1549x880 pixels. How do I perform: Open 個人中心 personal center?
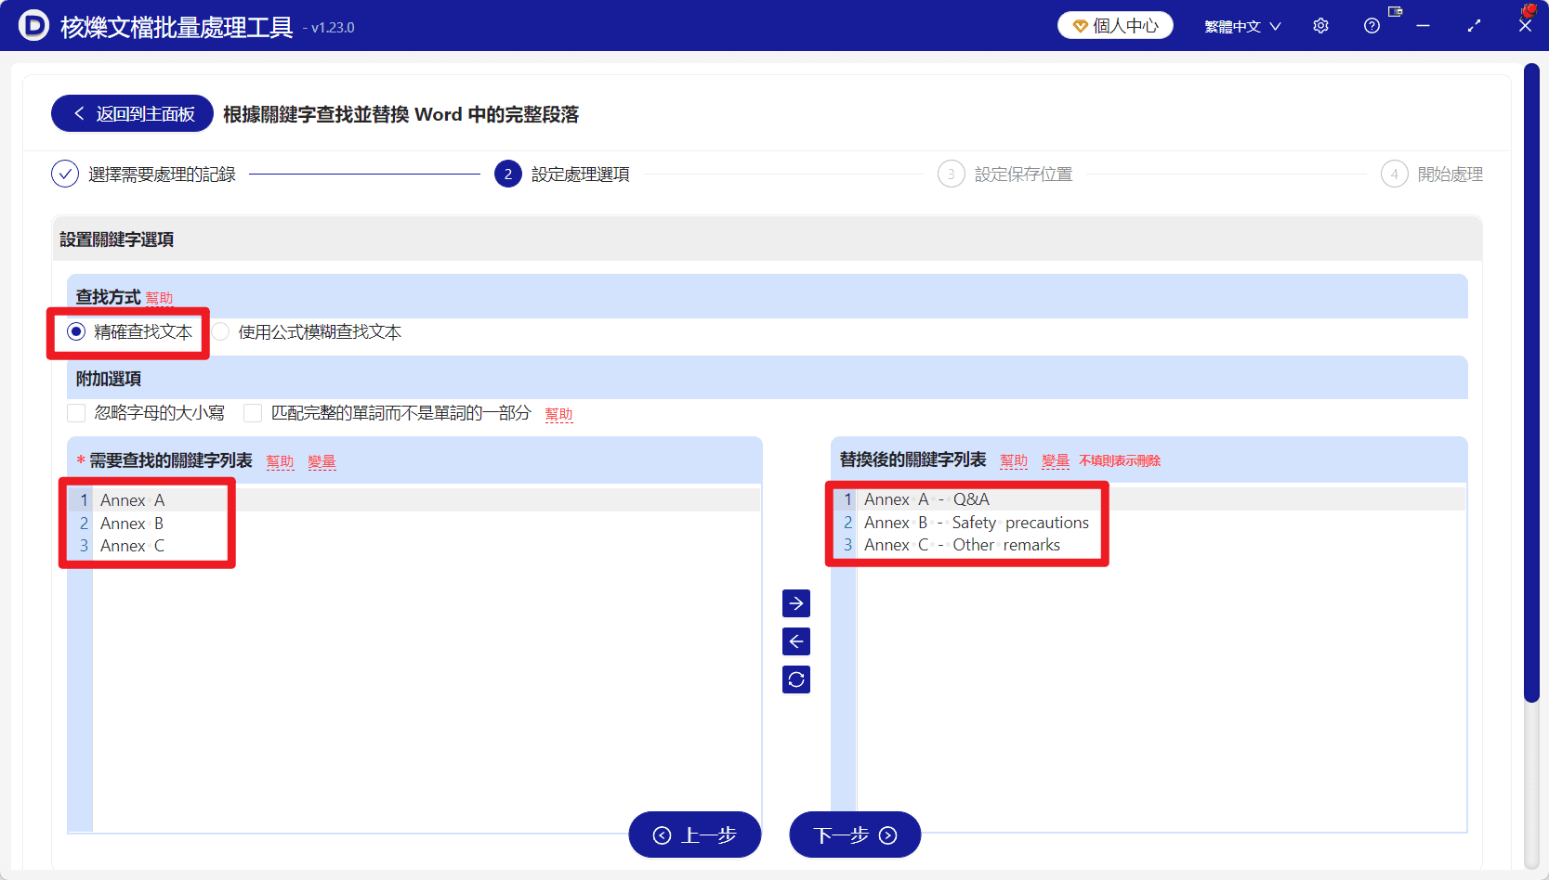click(1115, 26)
